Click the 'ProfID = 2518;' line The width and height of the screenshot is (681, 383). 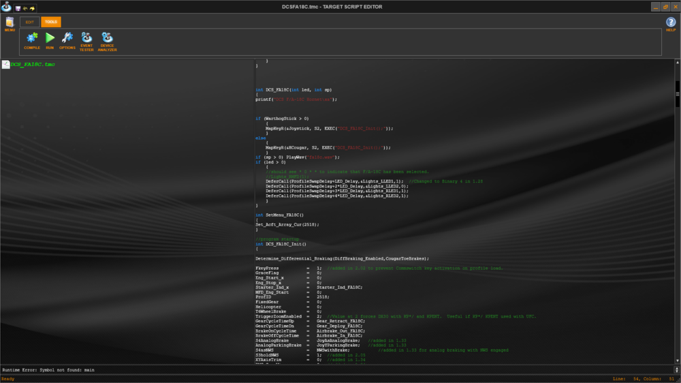click(x=292, y=297)
